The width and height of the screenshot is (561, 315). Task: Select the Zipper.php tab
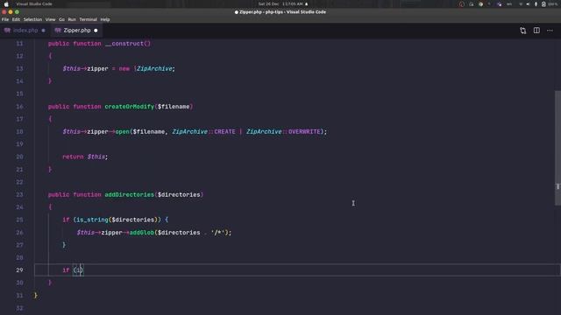tap(76, 31)
